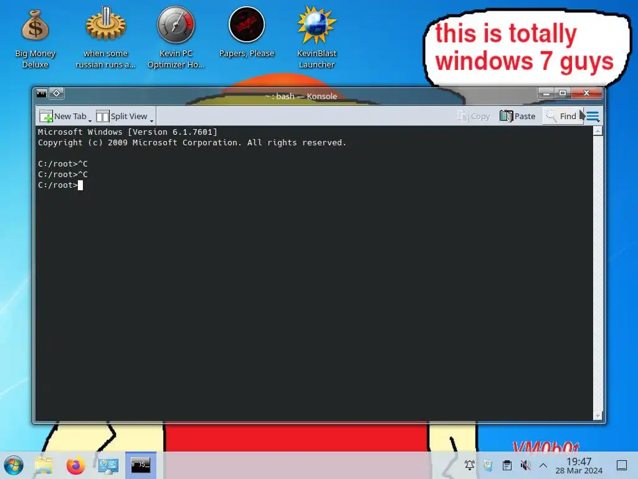The width and height of the screenshot is (638, 479).
Task: Open the clock showing 19:47
Action: (x=579, y=465)
